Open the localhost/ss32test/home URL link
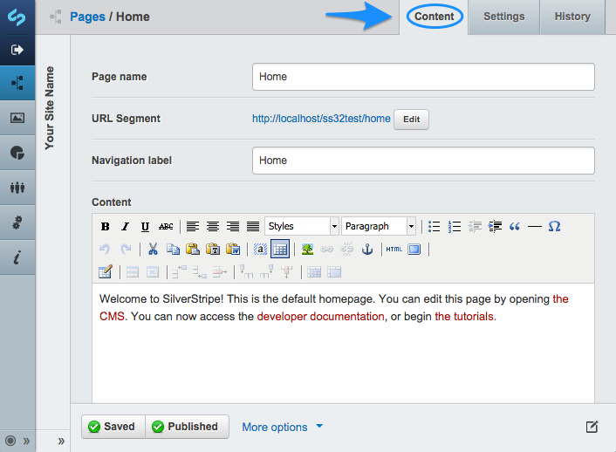Screen dimensions: 616x452 pyautogui.click(x=321, y=119)
